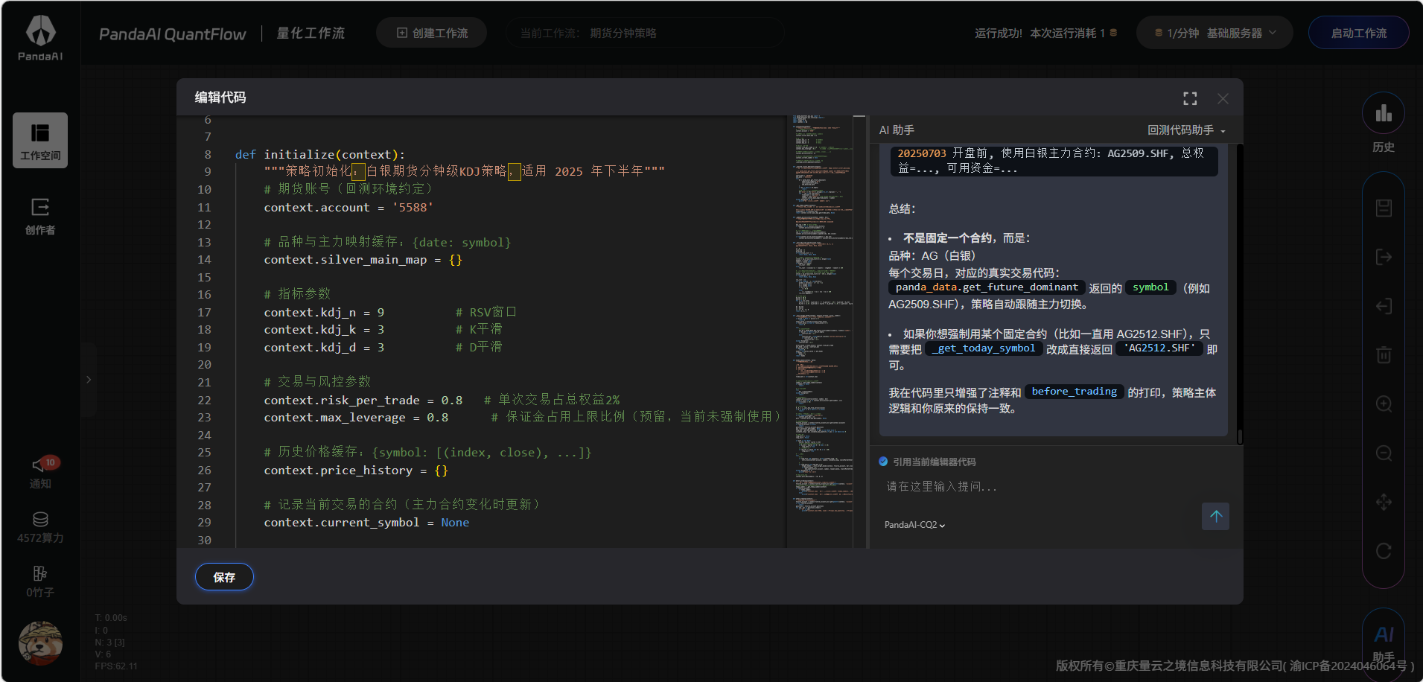The image size is (1423, 682).
Task: Open the 创作者 creator sidebar item
Action: [x=40, y=217]
